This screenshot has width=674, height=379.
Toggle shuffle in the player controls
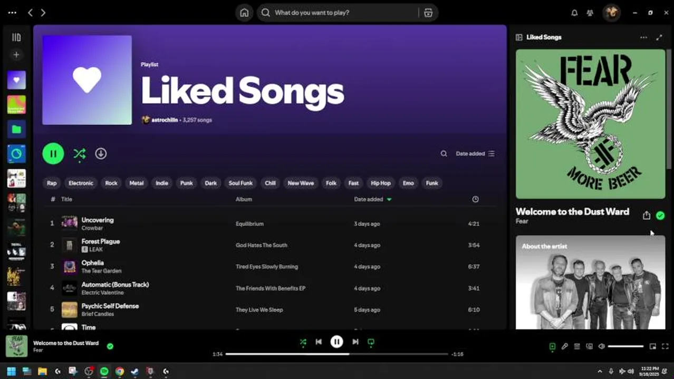pyautogui.click(x=303, y=342)
